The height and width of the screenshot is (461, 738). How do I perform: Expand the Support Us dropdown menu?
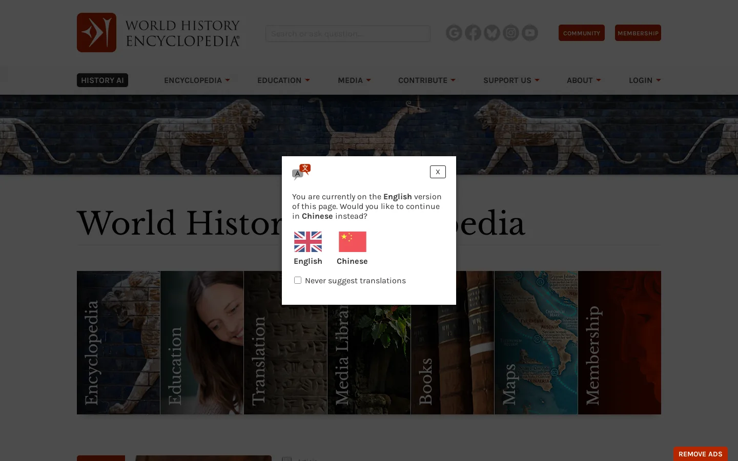[x=511, y=80]
